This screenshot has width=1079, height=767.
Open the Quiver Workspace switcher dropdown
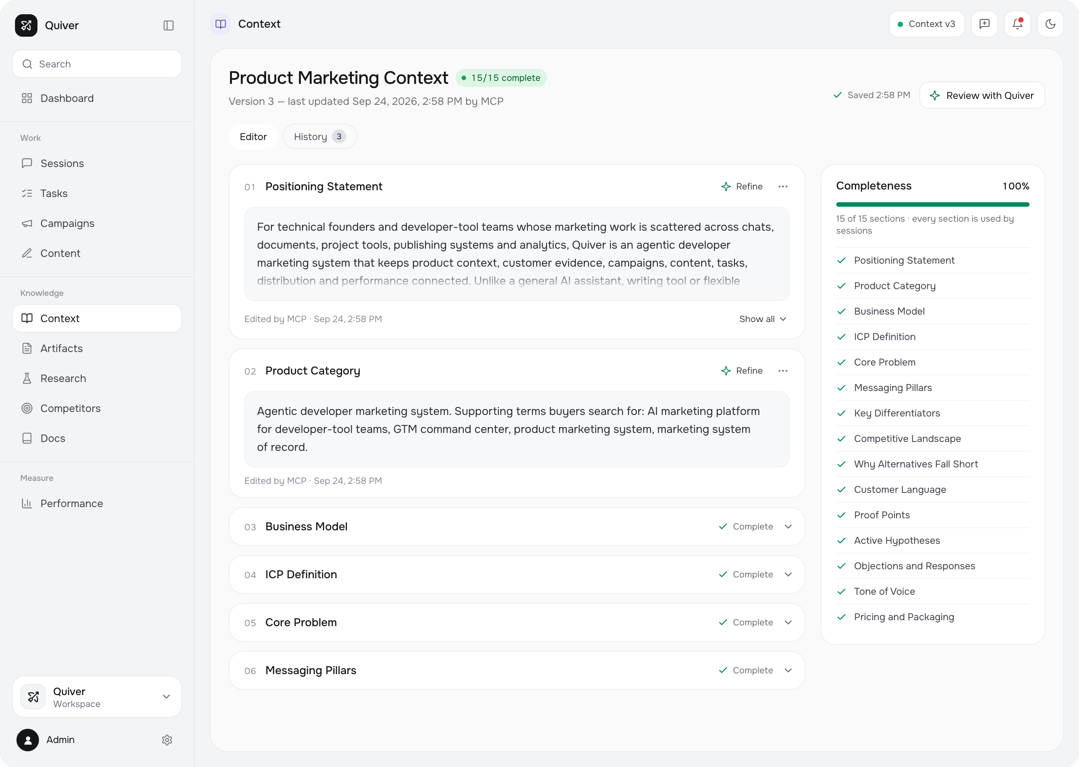coord(97,697)
